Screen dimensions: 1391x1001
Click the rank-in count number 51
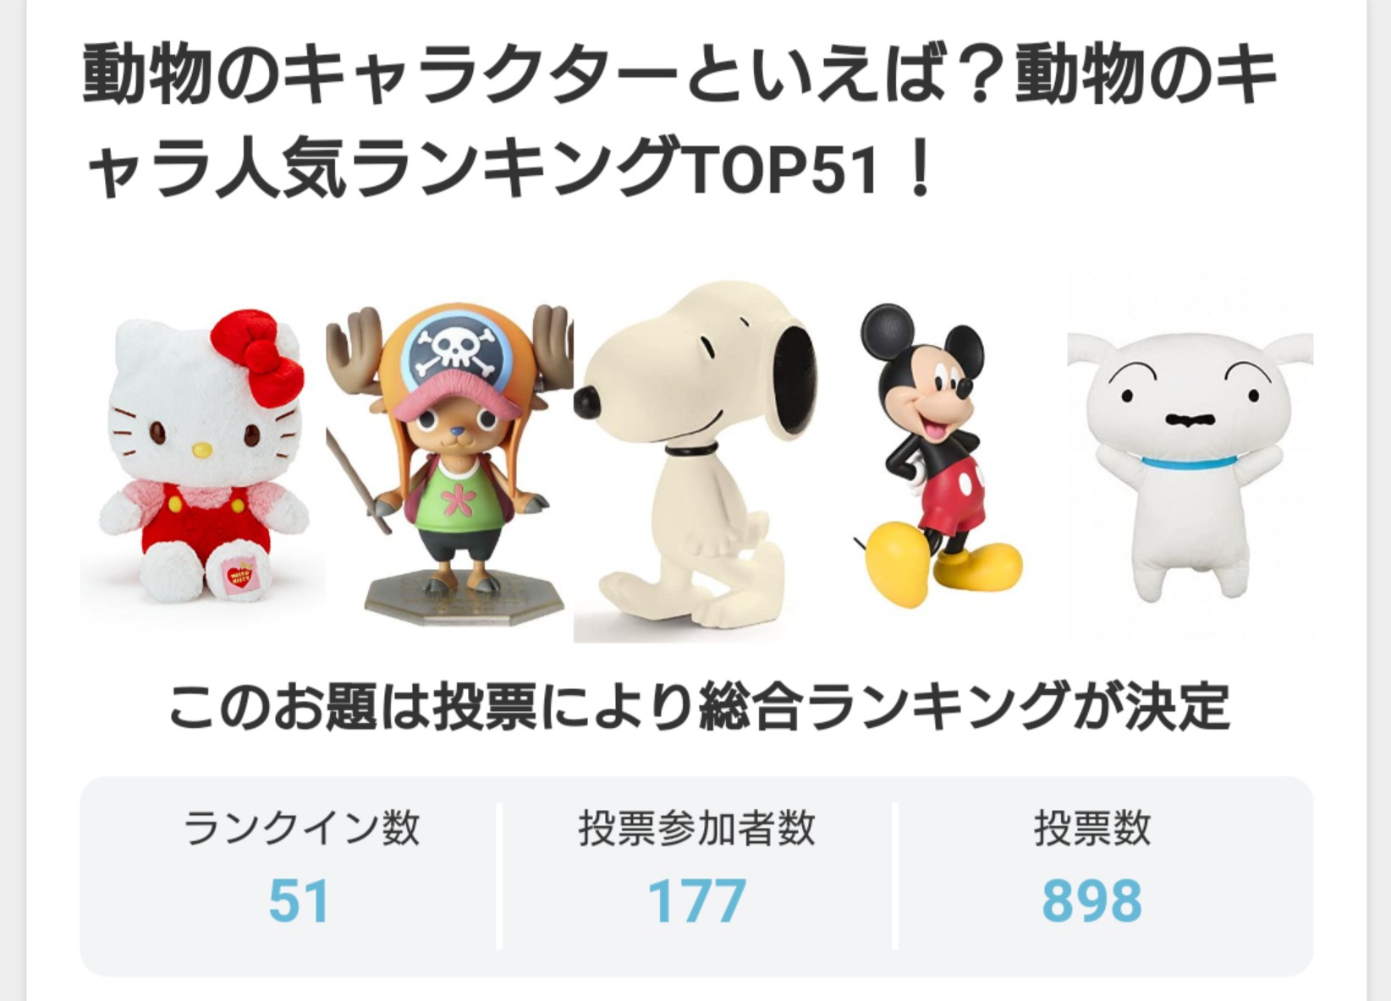tap(299, 901)
